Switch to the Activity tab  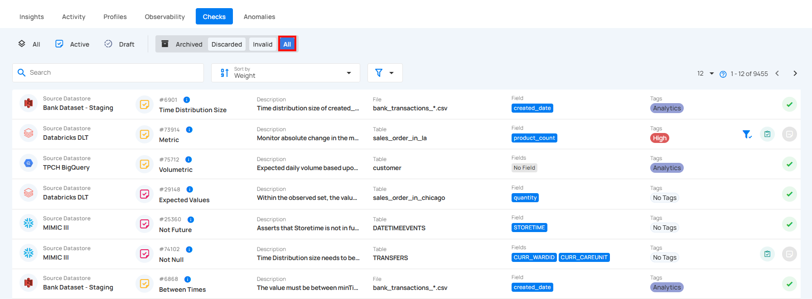point(73,17)
